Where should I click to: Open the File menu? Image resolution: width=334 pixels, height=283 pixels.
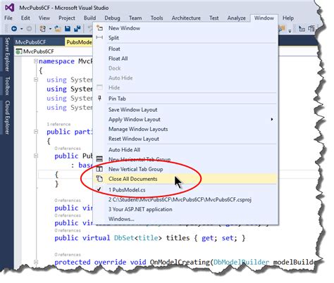pos(8,18)
